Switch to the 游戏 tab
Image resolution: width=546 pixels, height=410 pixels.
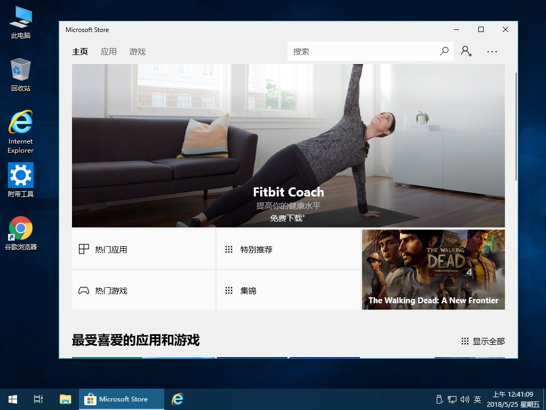pyautogui.click(x=137, y=52)
